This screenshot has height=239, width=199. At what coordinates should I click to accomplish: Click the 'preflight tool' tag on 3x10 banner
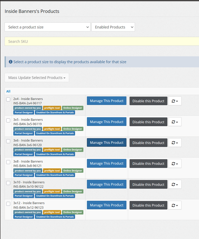pyautogui.click(x=52, y=191)
